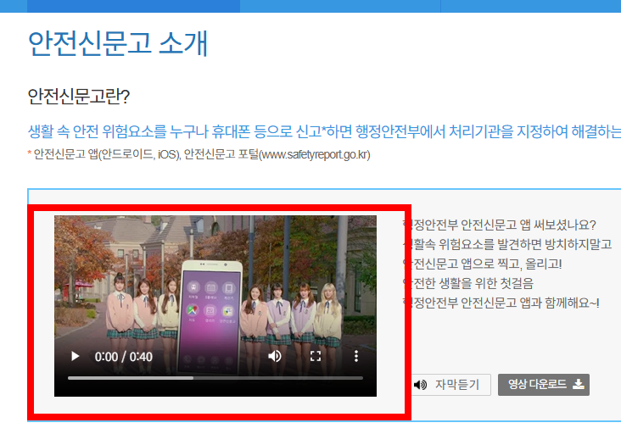The image size is (621, 445).
Task: Mute the video with the speaker icon
Action: (x=275, y=356)
